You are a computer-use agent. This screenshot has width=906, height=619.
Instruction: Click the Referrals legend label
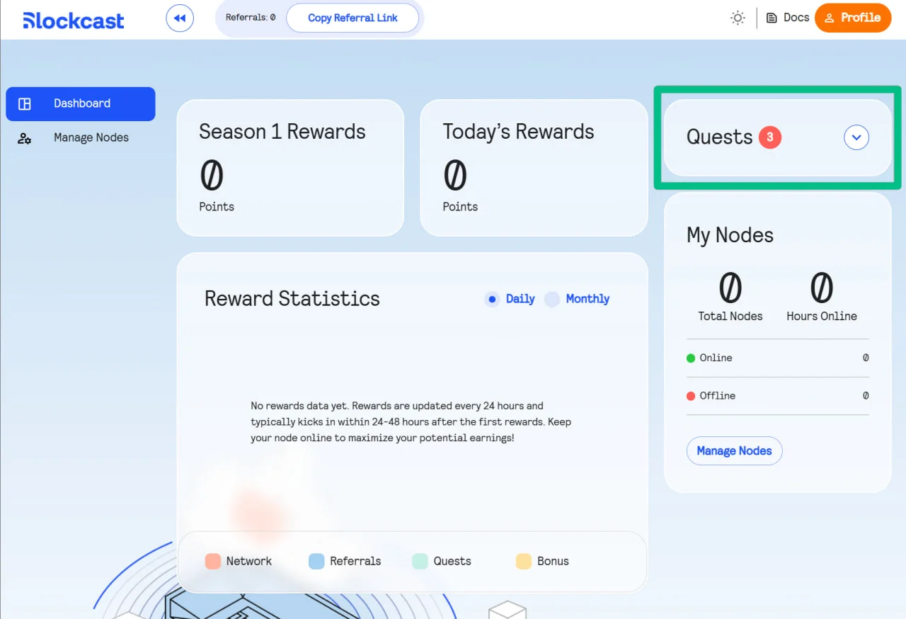pyautogui.click(x=355, y=562)
